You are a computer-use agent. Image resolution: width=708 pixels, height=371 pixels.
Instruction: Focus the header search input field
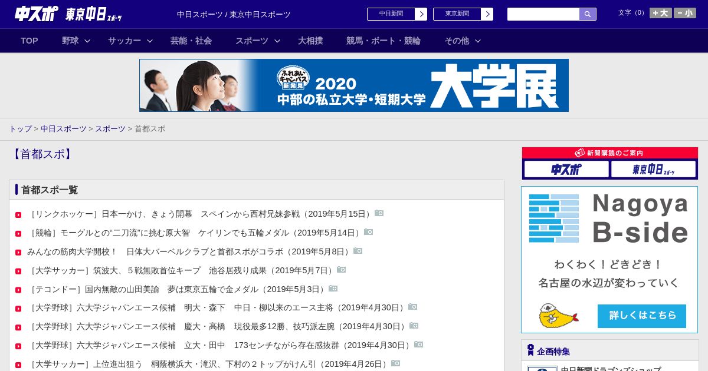tap(543, 14)
